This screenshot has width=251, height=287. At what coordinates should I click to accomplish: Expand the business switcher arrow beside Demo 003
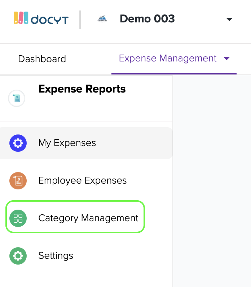pos(229,19)
